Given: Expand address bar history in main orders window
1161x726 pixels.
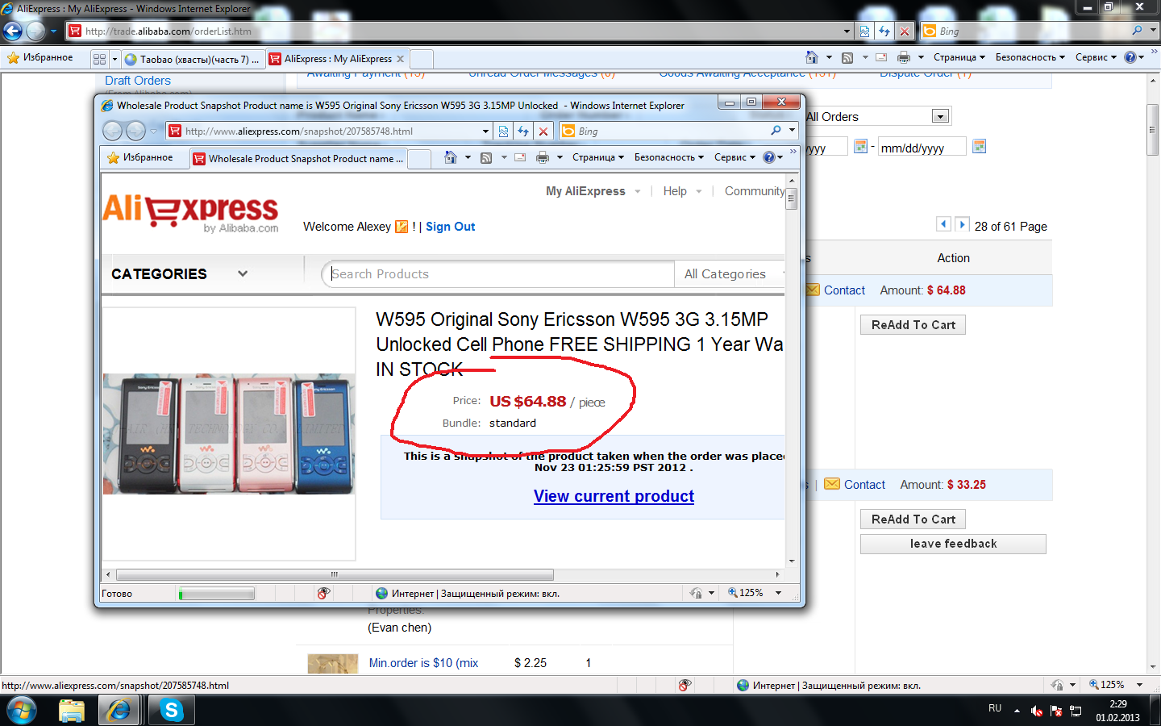Looking at the screenshot, I should coord(847,31).
